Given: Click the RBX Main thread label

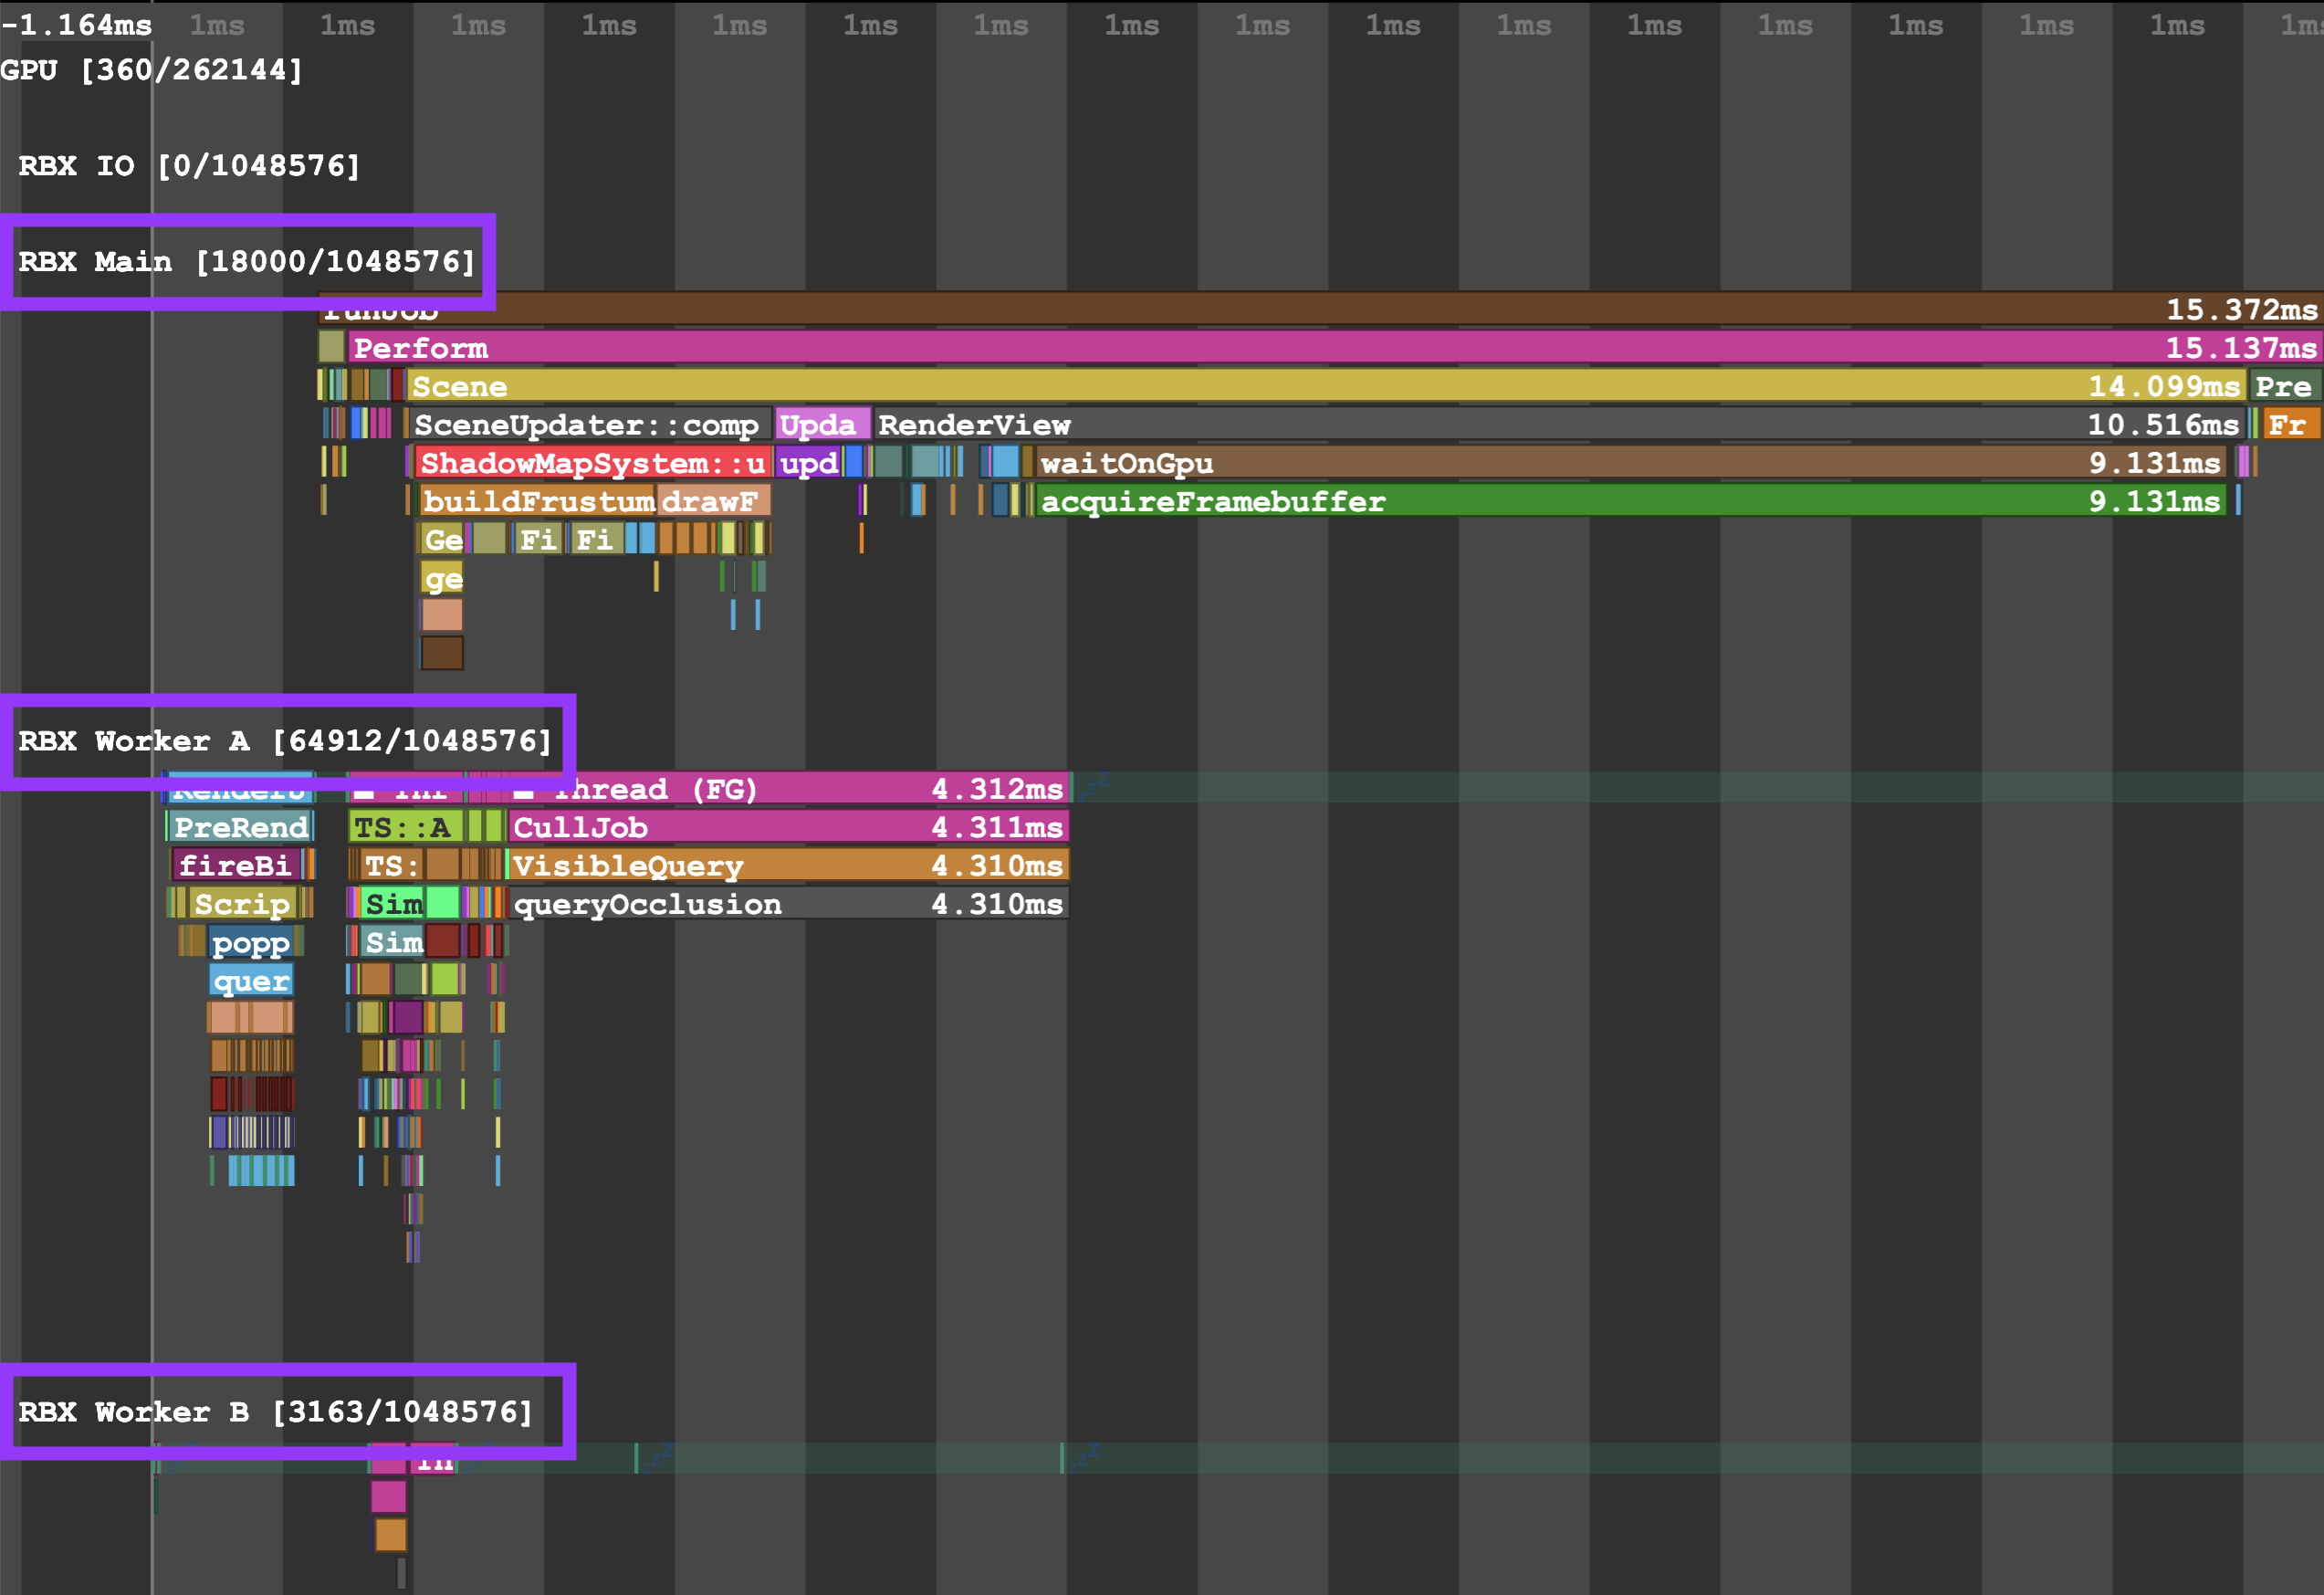Looking at the screenshot, I should coord(246,262).
